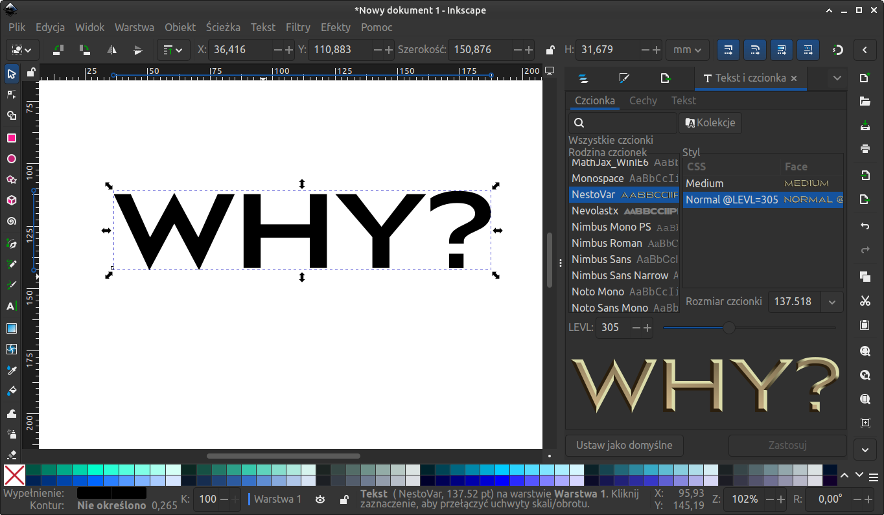Toggle move gradients with objects
Screen dimensions: 884x515
coord(782,49)
